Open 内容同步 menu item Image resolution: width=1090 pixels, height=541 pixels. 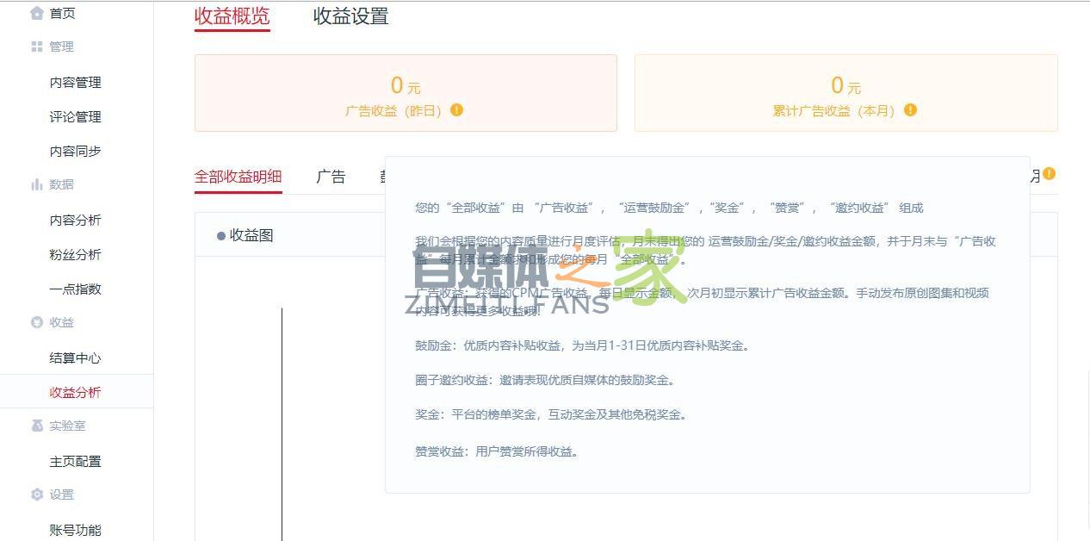[75, 152]
